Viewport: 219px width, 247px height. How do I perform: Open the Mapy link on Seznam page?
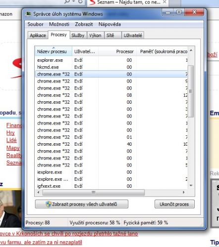13,148
